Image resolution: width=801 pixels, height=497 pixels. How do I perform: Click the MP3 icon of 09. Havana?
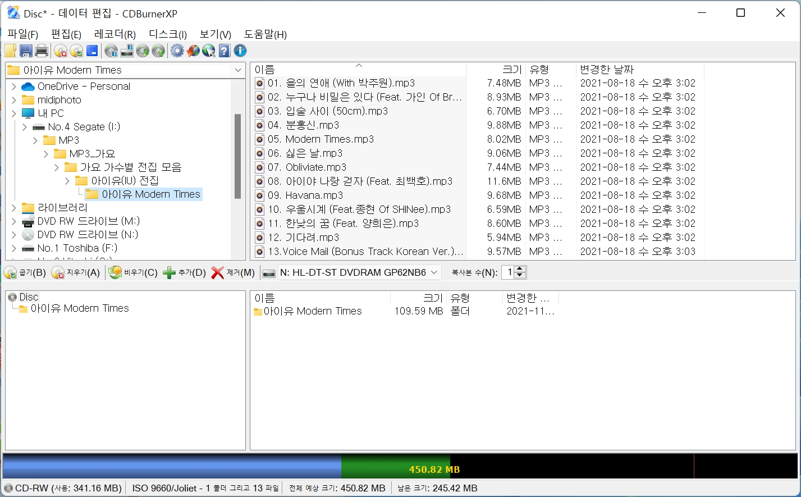(x=260, y=195)
